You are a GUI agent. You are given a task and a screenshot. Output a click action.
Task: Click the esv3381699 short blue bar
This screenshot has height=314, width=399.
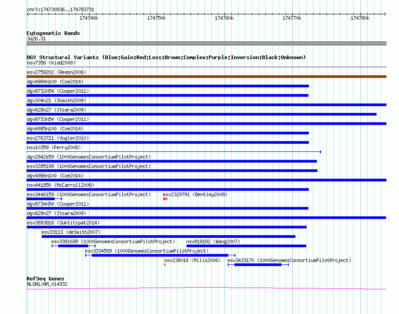[73, 246]
